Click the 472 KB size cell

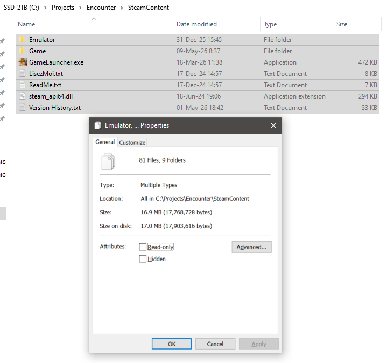pyautogui.click(x=368, y=62)
